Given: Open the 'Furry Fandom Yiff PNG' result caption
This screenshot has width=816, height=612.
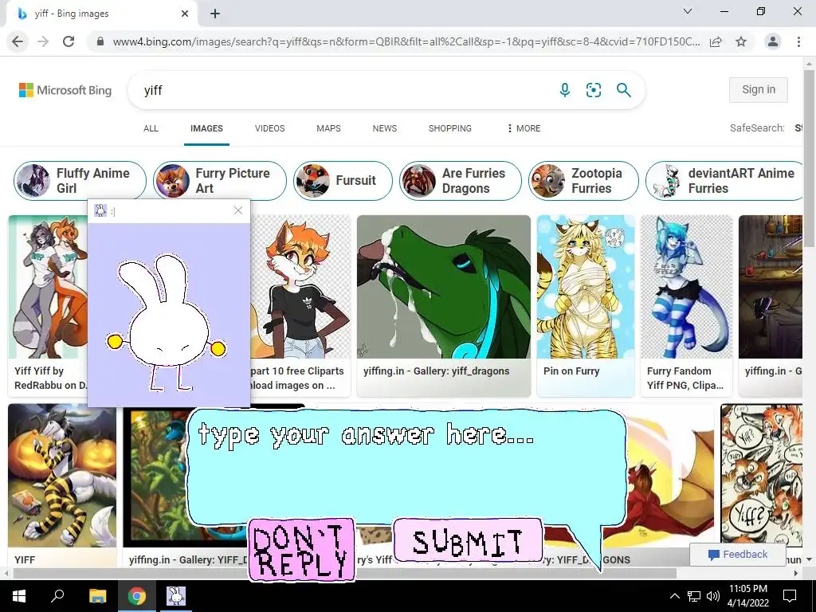Looking at the screenshot, I should (685, 379).
